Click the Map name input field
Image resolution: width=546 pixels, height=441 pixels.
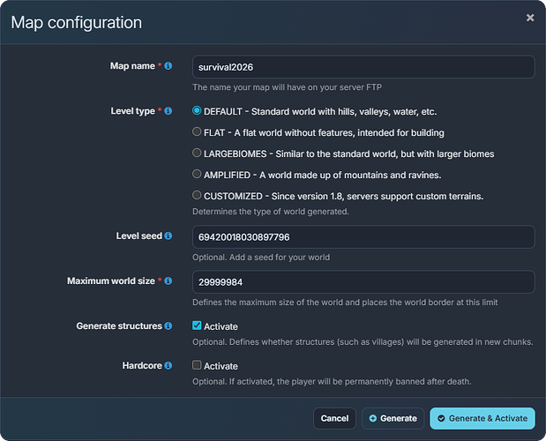coord(363,67)
